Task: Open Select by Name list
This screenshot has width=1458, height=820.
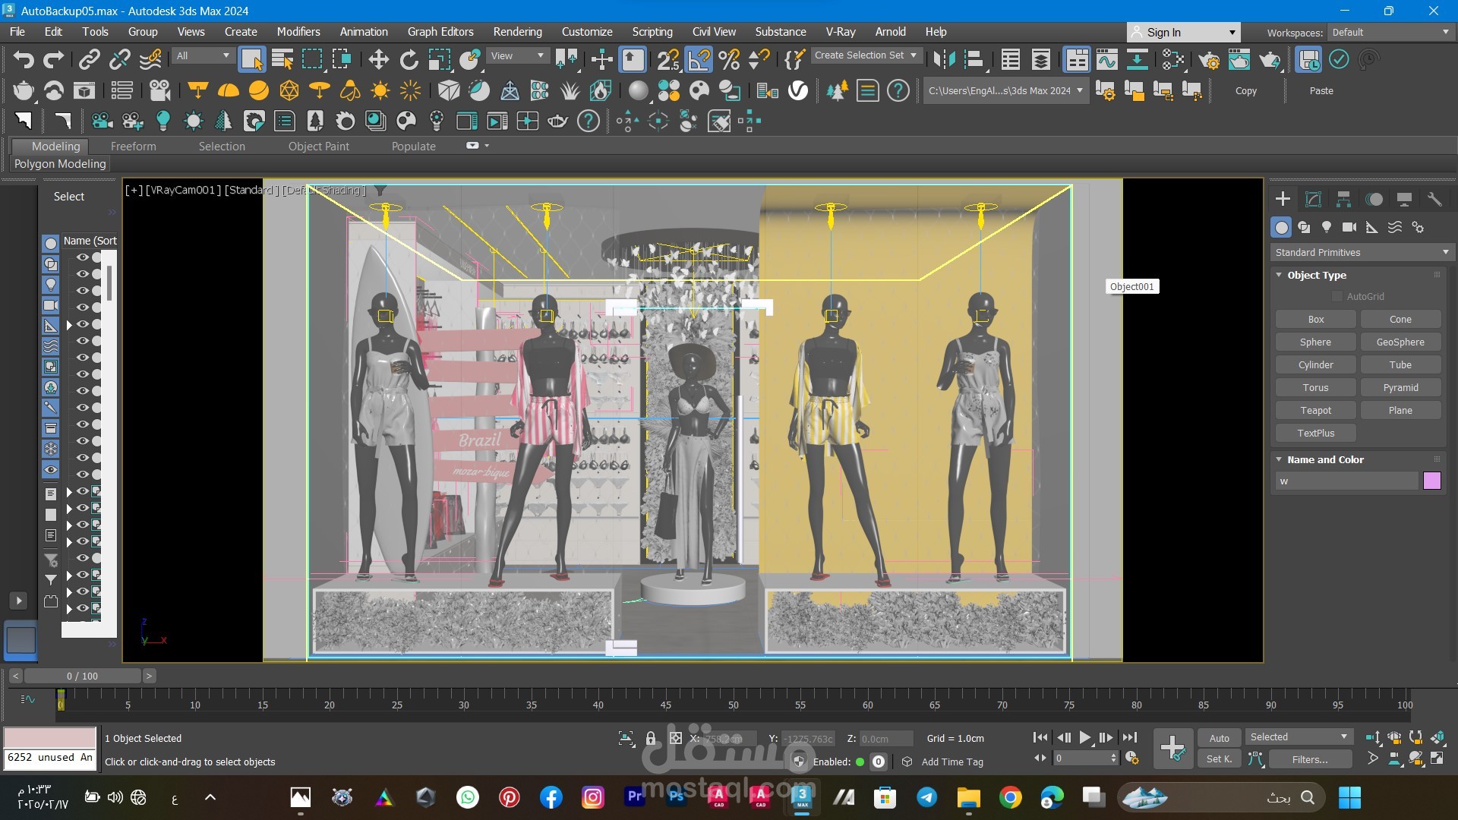Action: point(282,59)
